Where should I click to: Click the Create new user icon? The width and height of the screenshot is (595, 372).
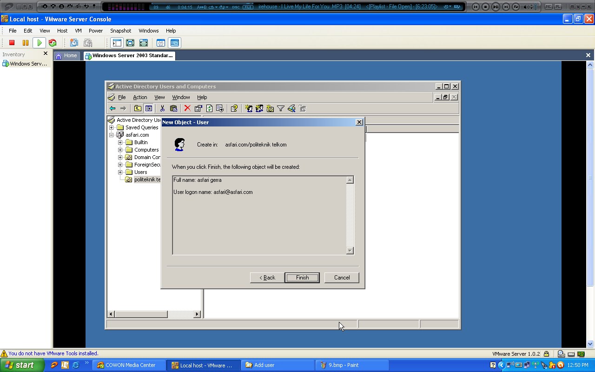249,108
